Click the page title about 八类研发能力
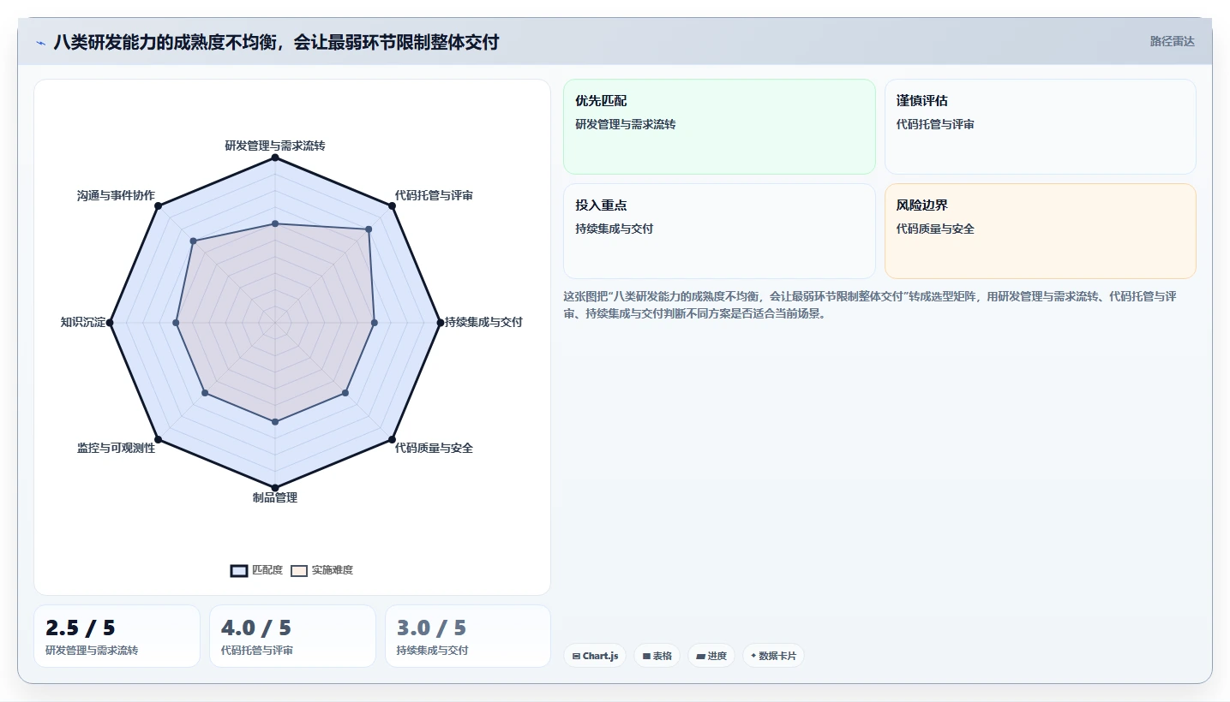 click(x=276, y=42)
